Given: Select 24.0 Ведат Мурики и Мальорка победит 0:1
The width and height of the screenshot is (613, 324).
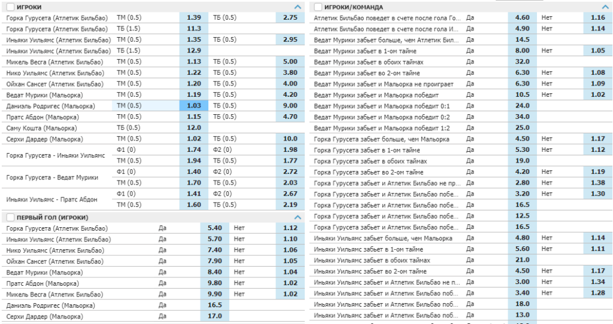Looking at the screenshot, I should [522, 105].
